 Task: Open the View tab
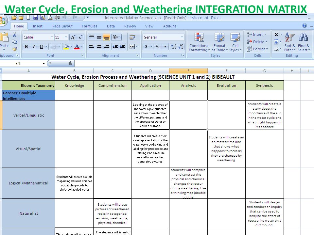point(149,26)
